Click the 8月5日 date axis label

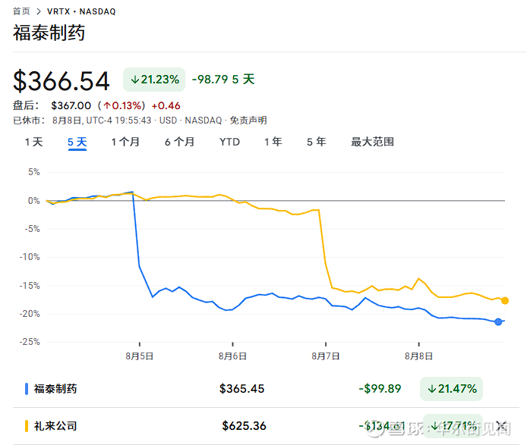coord(140,356)
